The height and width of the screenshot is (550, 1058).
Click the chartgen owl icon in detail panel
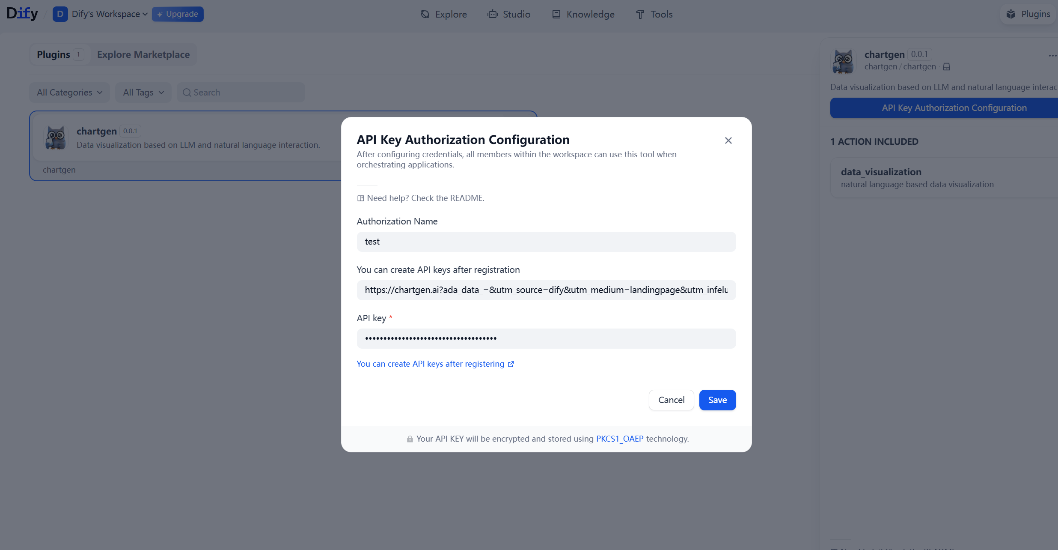(x=843, y=60)
